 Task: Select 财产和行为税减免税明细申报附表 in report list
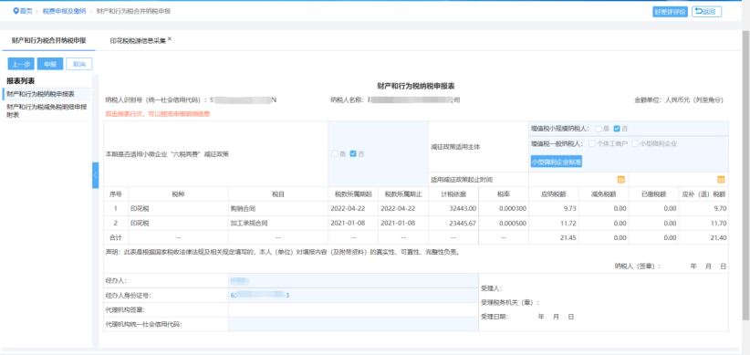[46, 111]
